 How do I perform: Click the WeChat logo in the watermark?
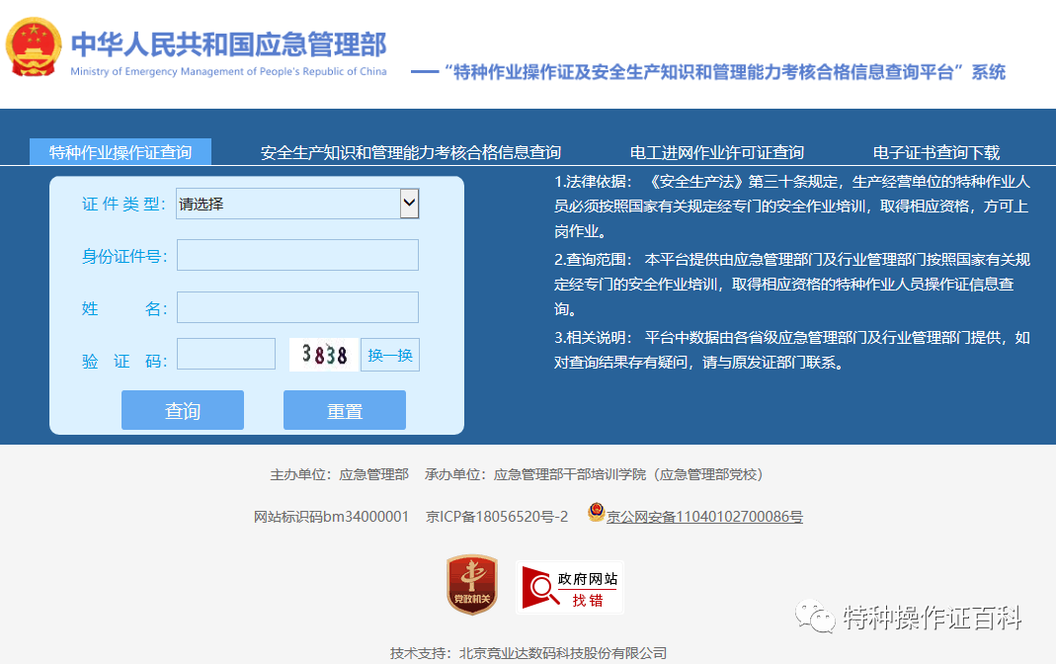[815, 617]
